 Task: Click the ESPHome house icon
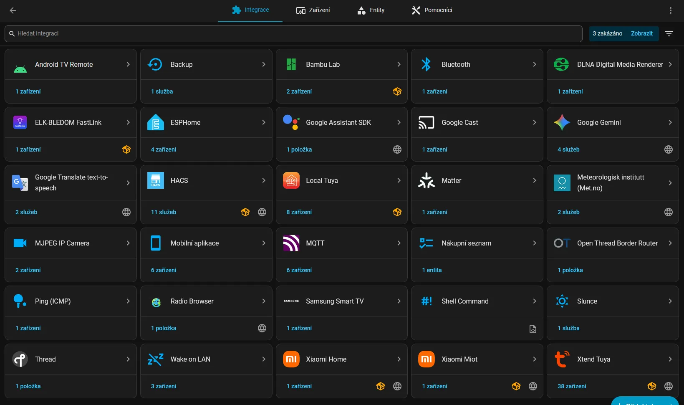155,122
